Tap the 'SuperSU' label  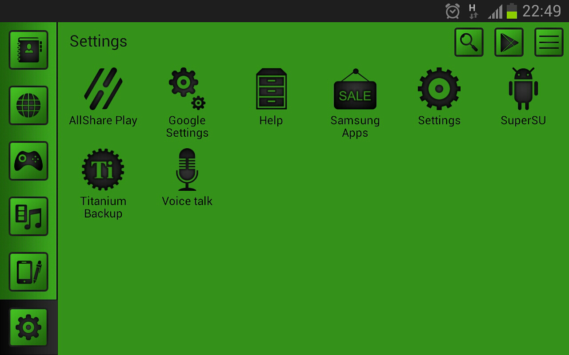tap(523, 120)
